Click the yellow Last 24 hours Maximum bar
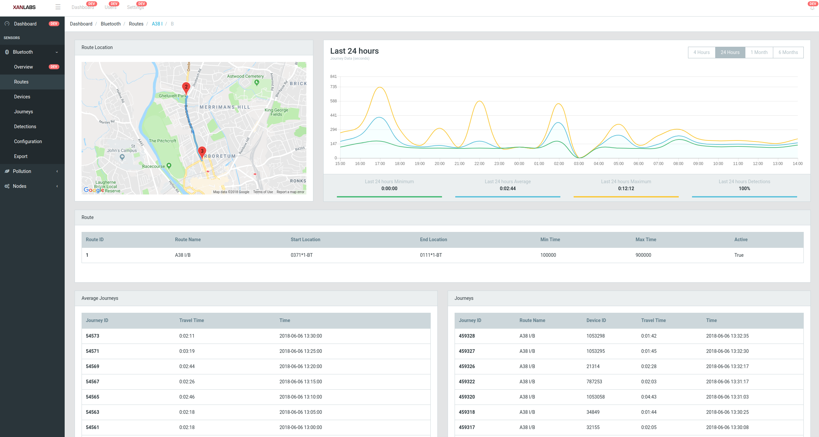This screenshot has height=437, width=819. coord(626,197)
